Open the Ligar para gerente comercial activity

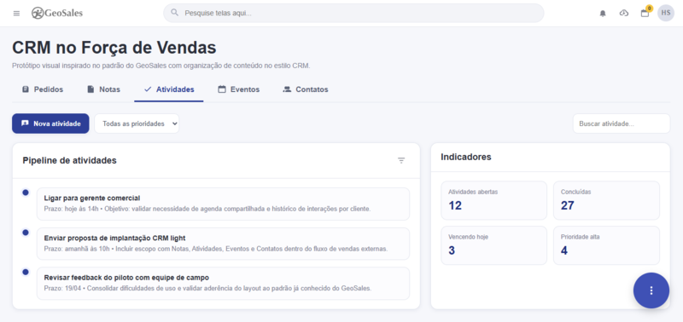point(223,204)
